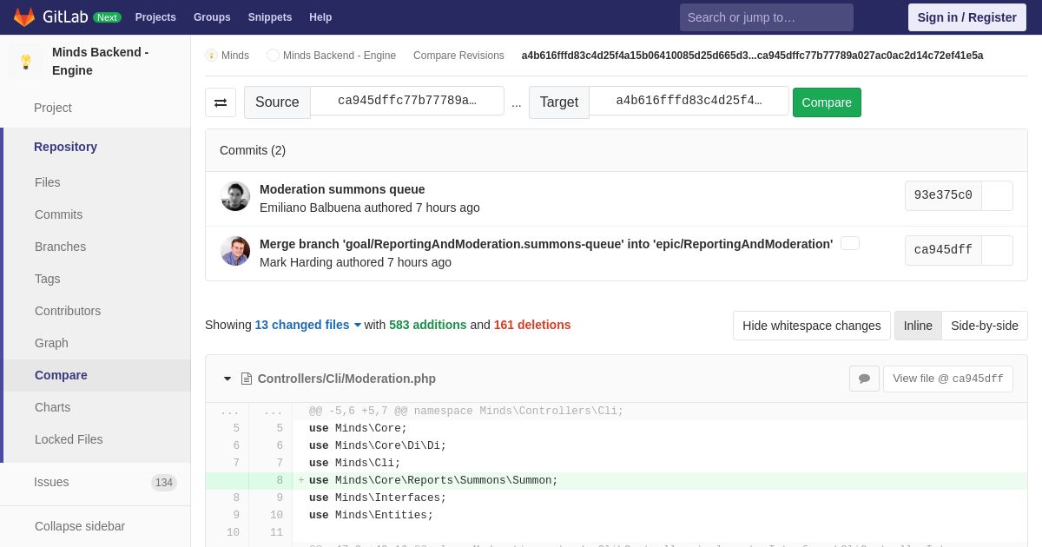Screen dimensions: 1042x547
Task: Copy commit SHA next to 93e375c0
Action: [997, 195]
